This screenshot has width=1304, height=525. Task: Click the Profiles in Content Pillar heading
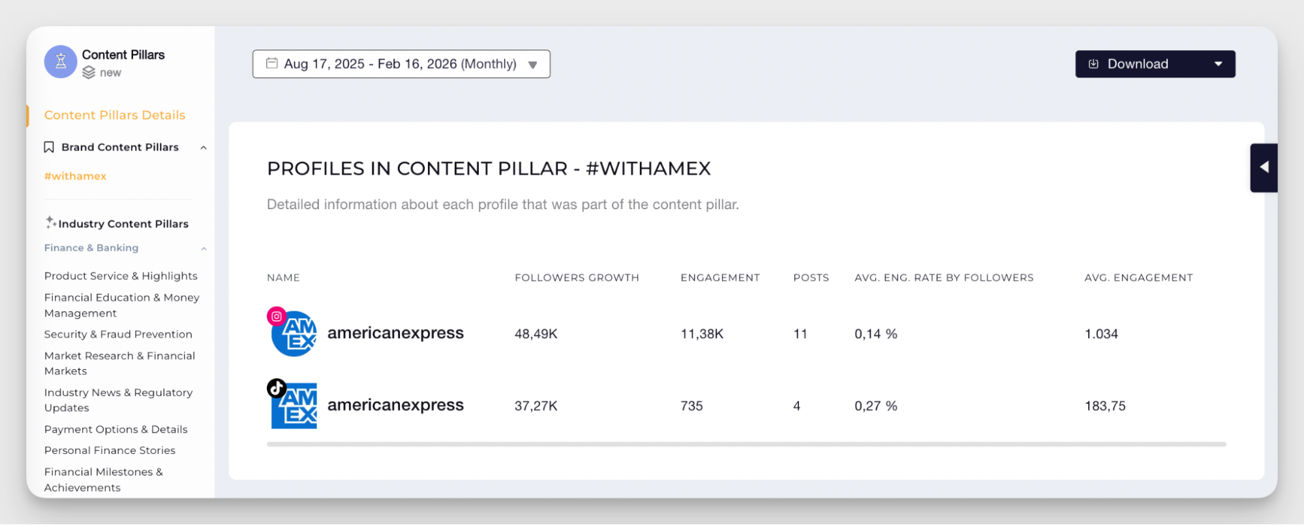click(x=489, y=169)
